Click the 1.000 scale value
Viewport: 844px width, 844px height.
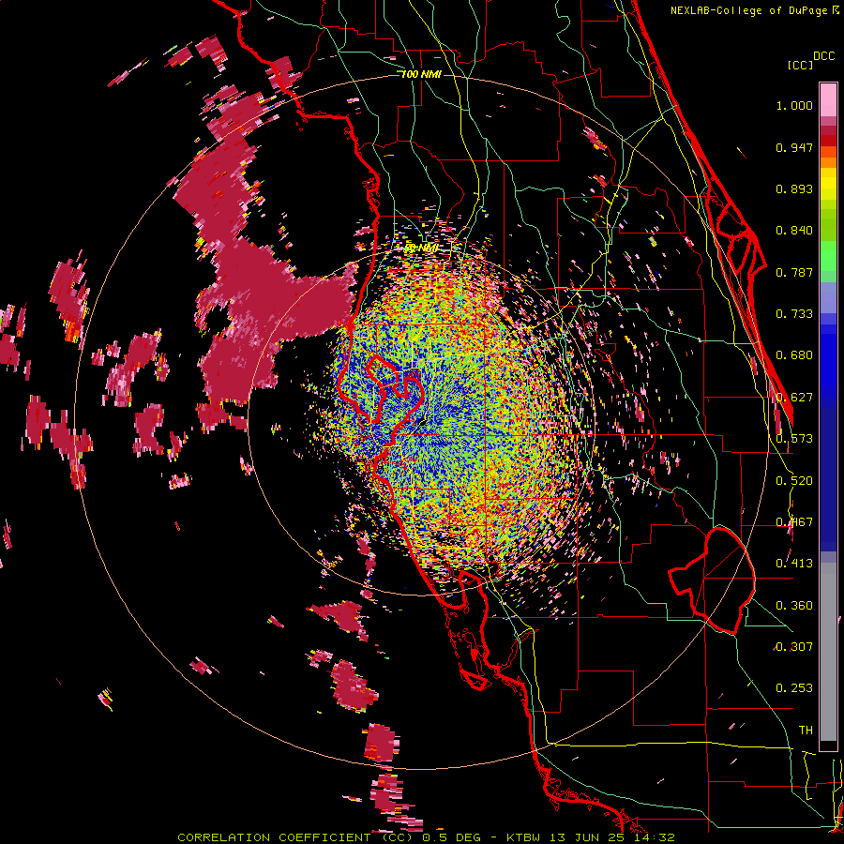(794, 105)
